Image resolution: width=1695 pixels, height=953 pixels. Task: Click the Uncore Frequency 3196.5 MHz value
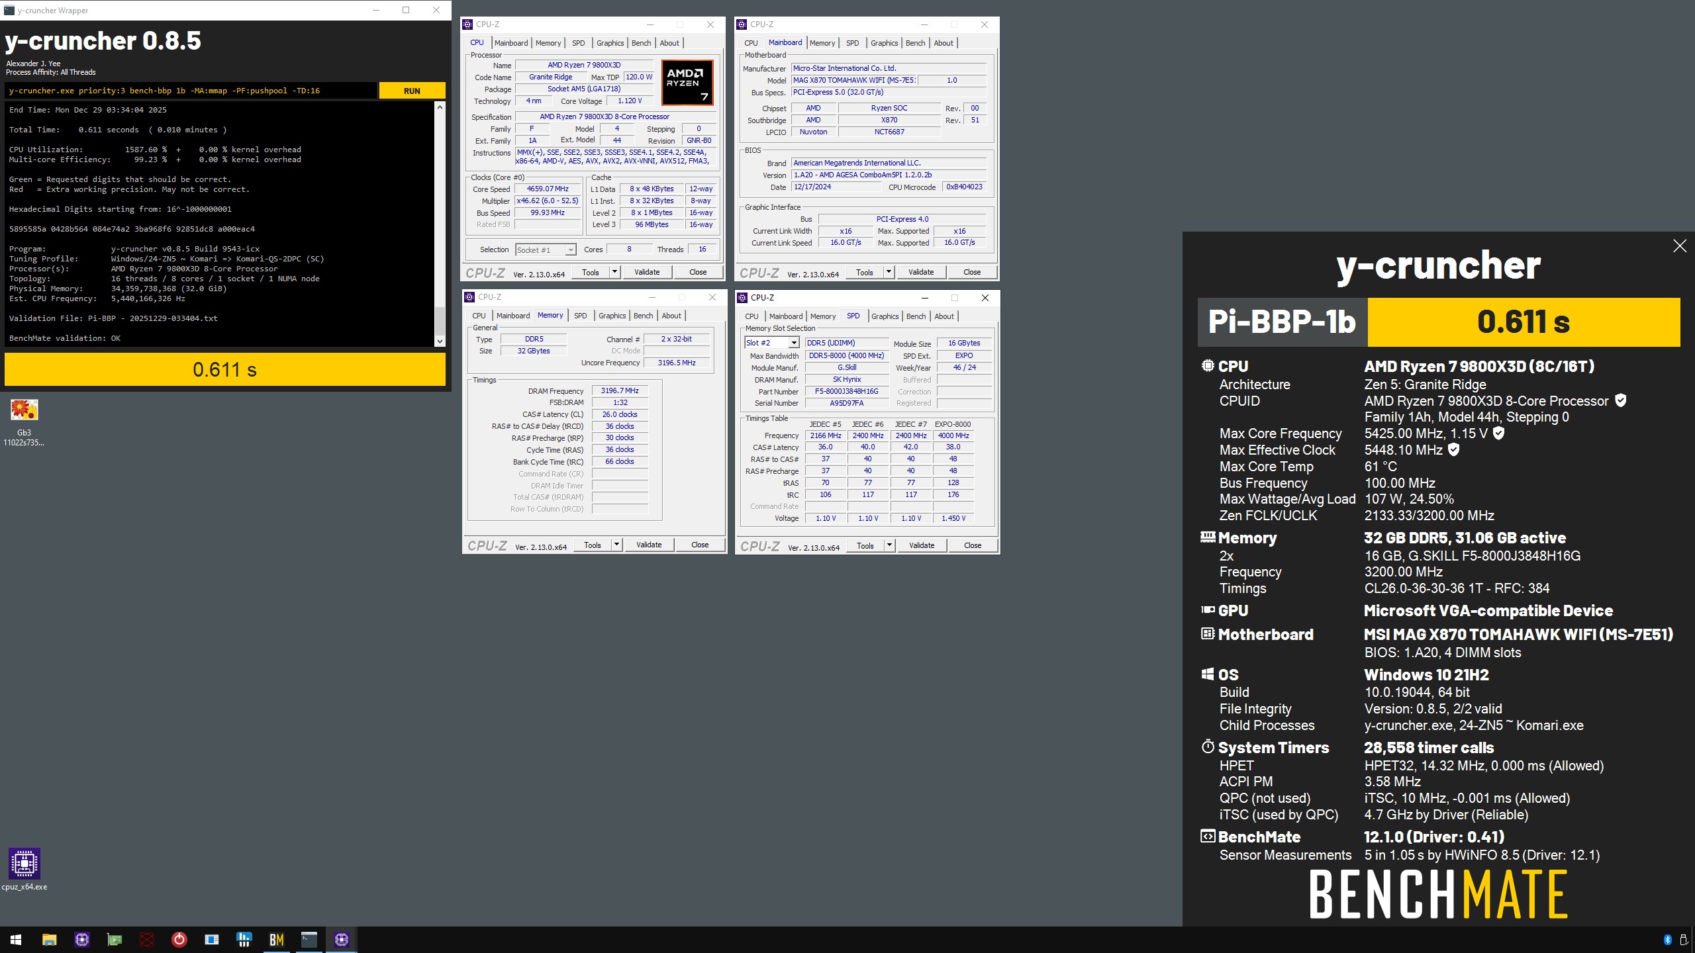(x=677, y=363)
